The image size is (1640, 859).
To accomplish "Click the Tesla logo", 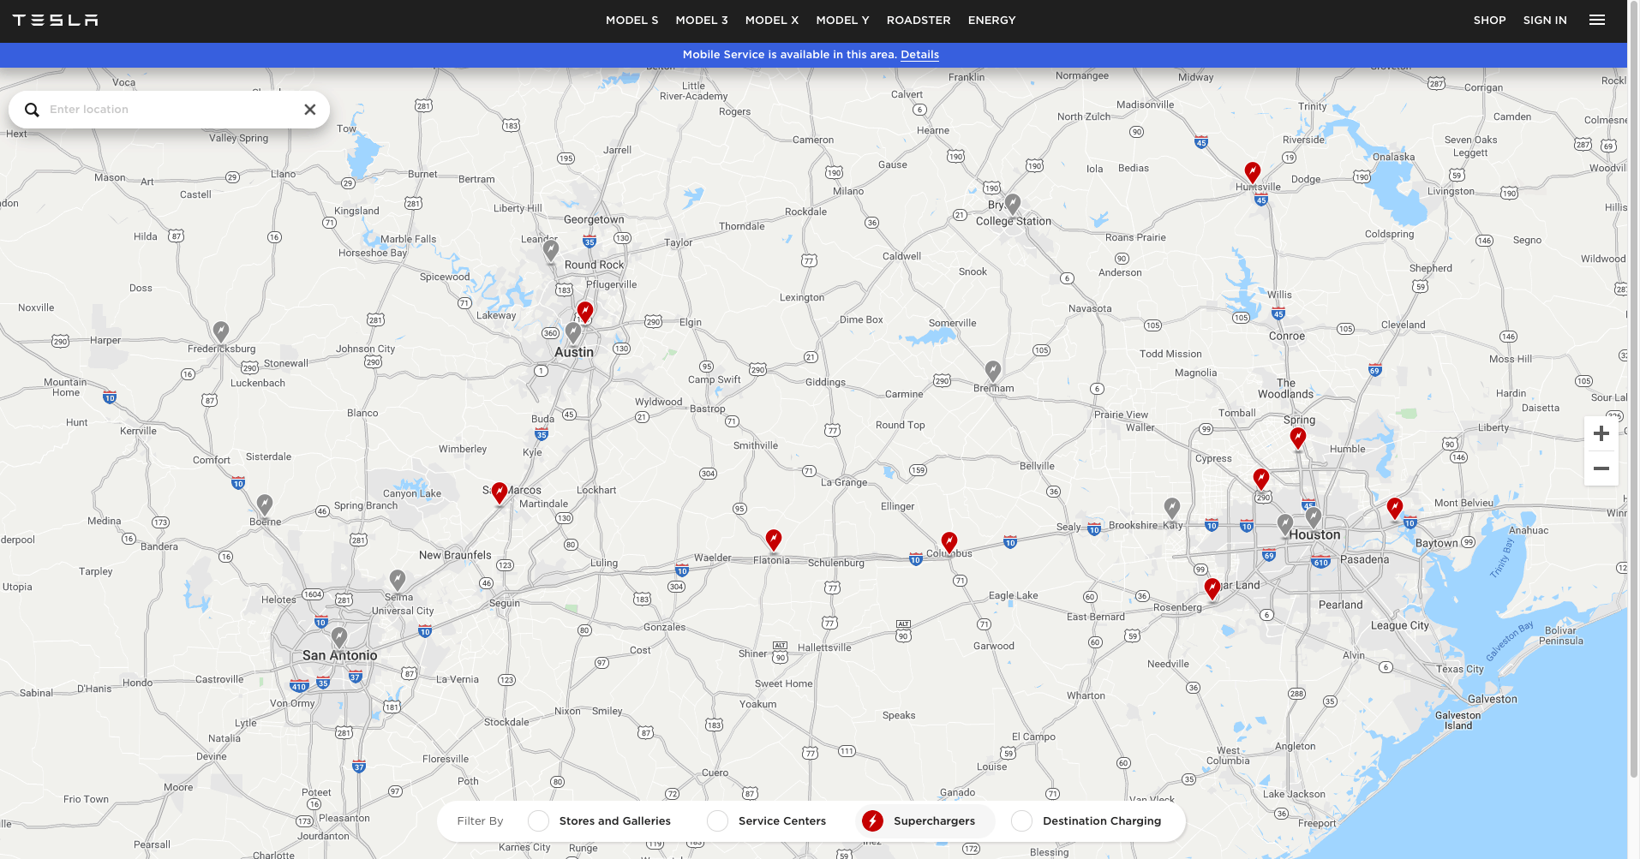I will [56, 19].
